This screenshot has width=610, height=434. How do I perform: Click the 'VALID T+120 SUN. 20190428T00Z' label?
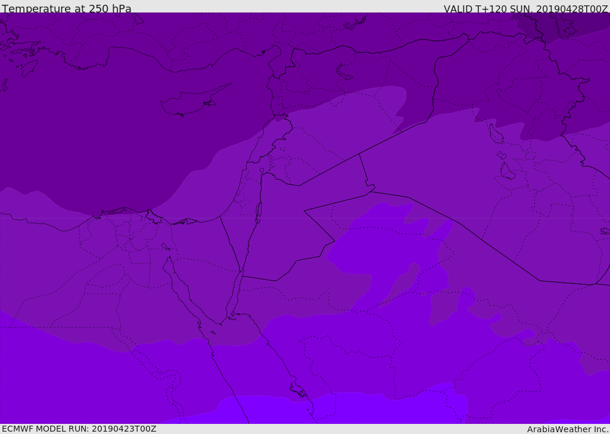[x=525, y=9]
